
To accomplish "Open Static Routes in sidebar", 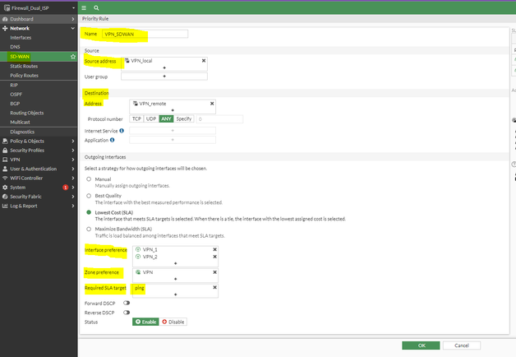I will [24, 66].
